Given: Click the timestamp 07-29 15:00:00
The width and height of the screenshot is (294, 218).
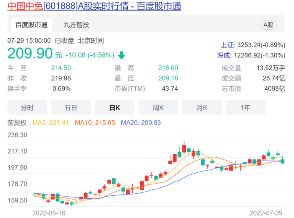Looking at the screenshot, I should (x=29, y=41).
